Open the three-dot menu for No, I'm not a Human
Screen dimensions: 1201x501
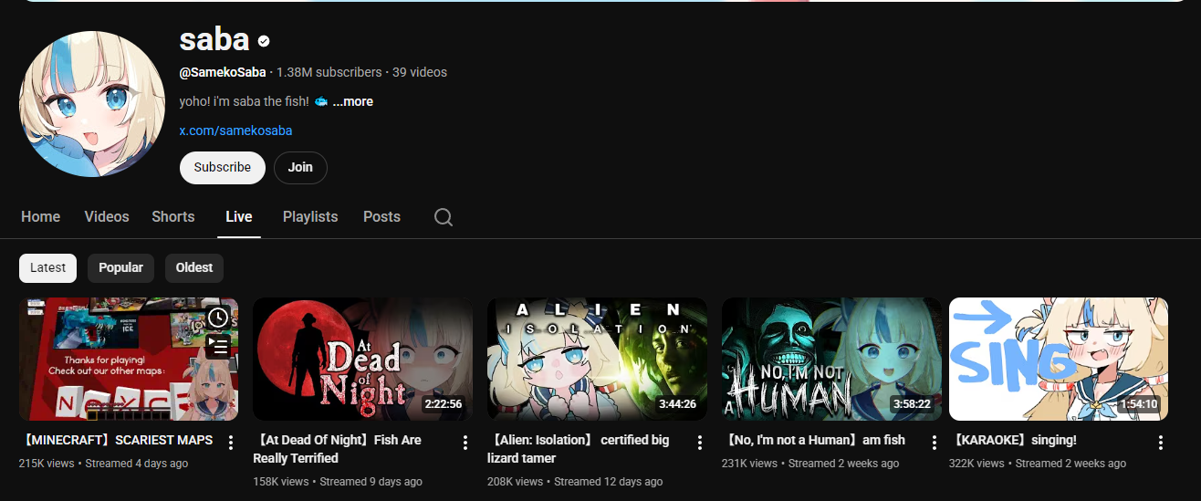click(935, 443)
